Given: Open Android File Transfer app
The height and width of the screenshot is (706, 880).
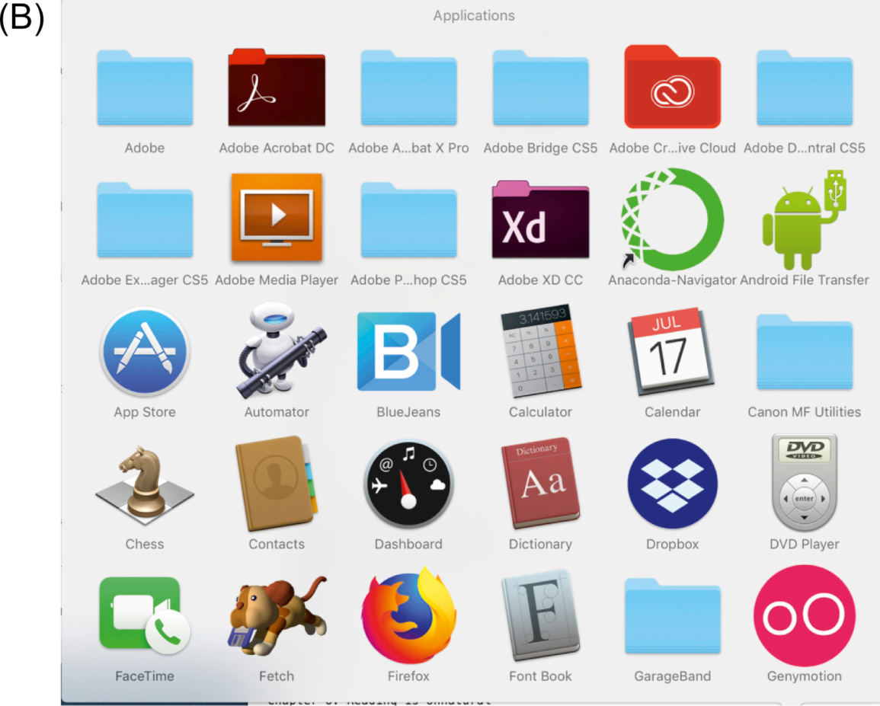Looking at the screenshot, I should pos(805,220).
